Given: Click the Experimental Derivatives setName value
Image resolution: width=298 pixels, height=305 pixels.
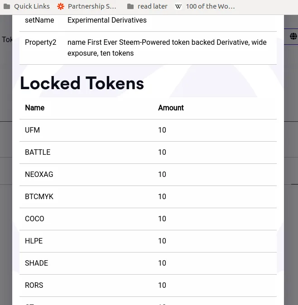Looking at the screenshot, I should coord(107,20).
